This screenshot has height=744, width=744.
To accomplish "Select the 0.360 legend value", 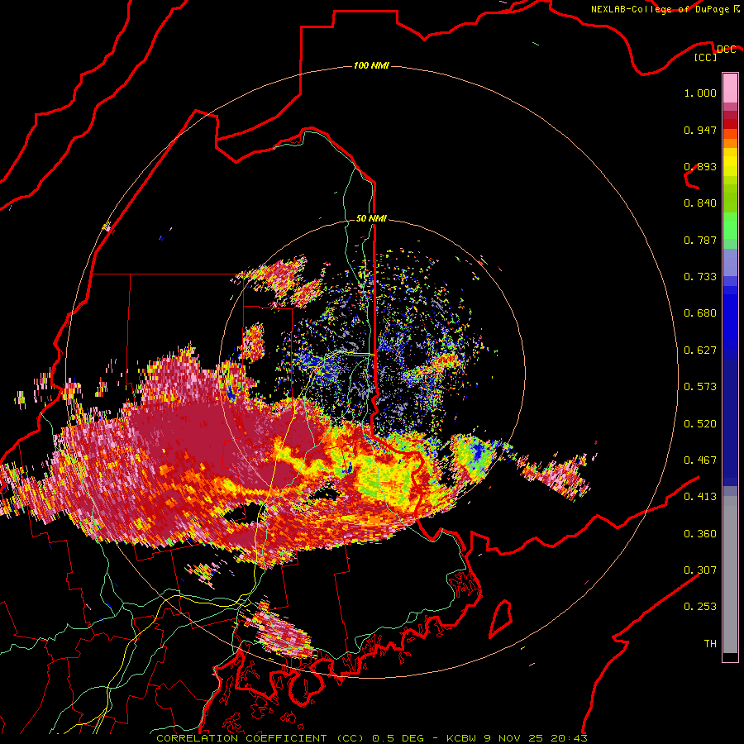I will tap(700, 534).
